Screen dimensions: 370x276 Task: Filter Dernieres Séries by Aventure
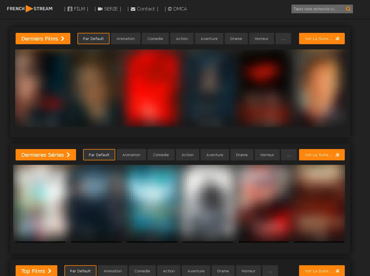tap(215, 155)
